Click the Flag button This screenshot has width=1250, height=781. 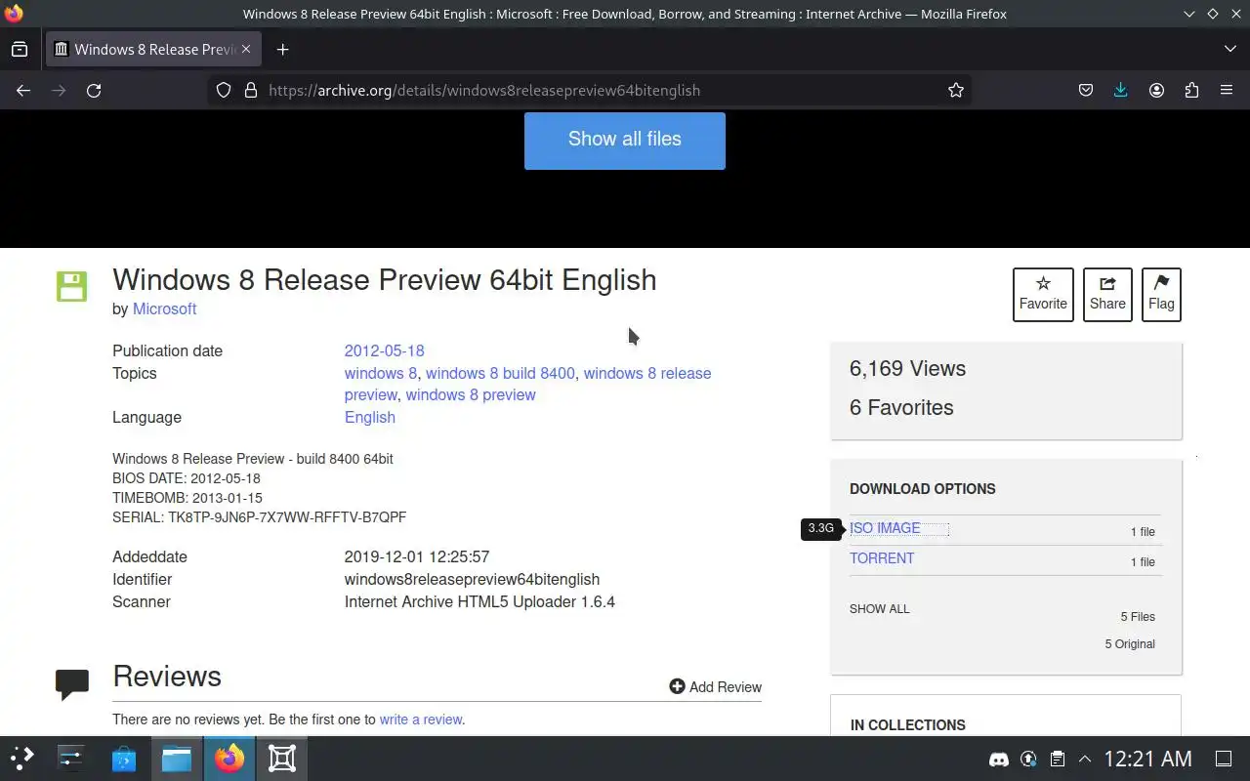pos(1161,294)
